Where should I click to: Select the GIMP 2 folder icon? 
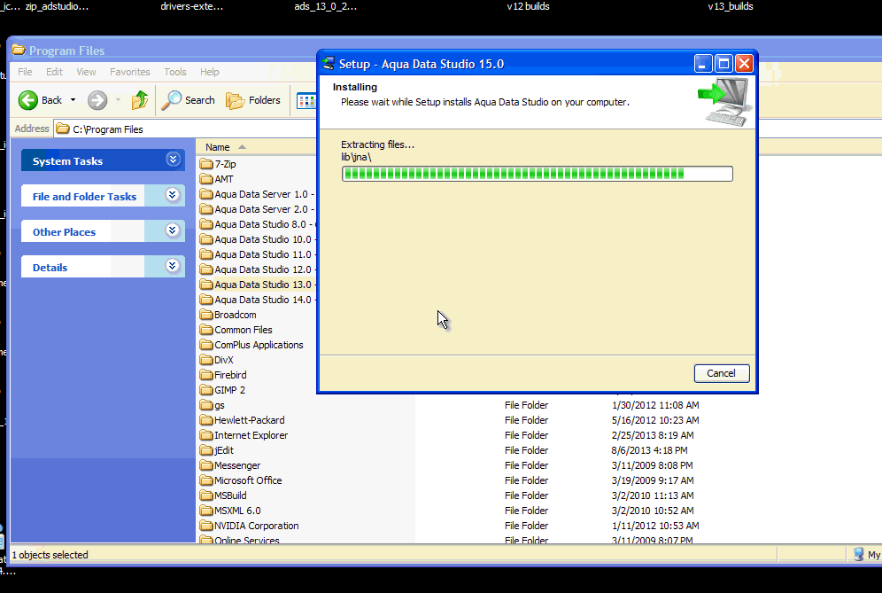[x=206, y=390]
